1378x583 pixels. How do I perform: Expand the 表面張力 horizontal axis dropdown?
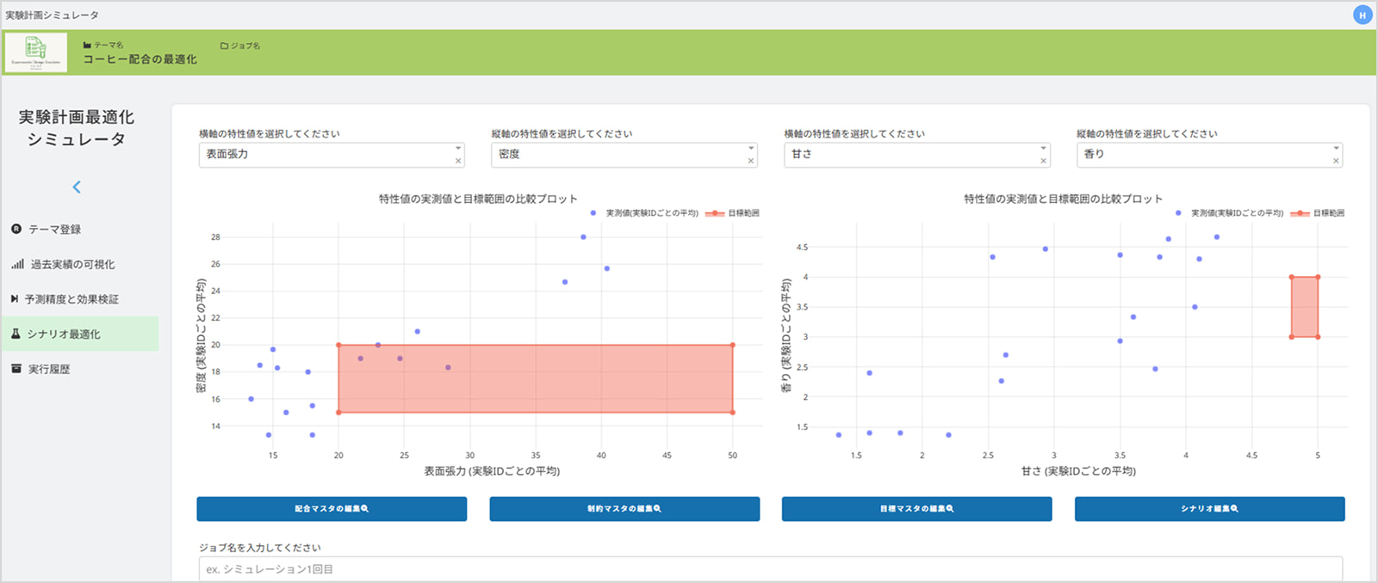[x=458, y=149]
